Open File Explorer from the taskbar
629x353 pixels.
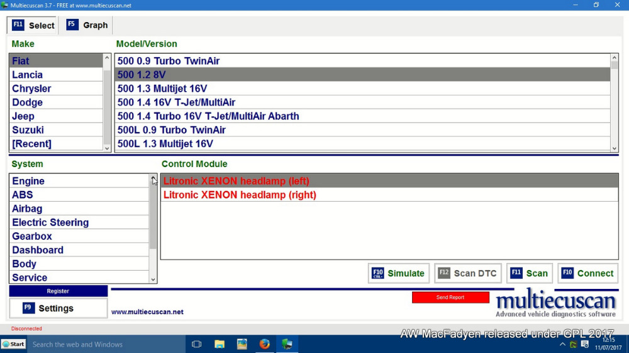point(220,344)
